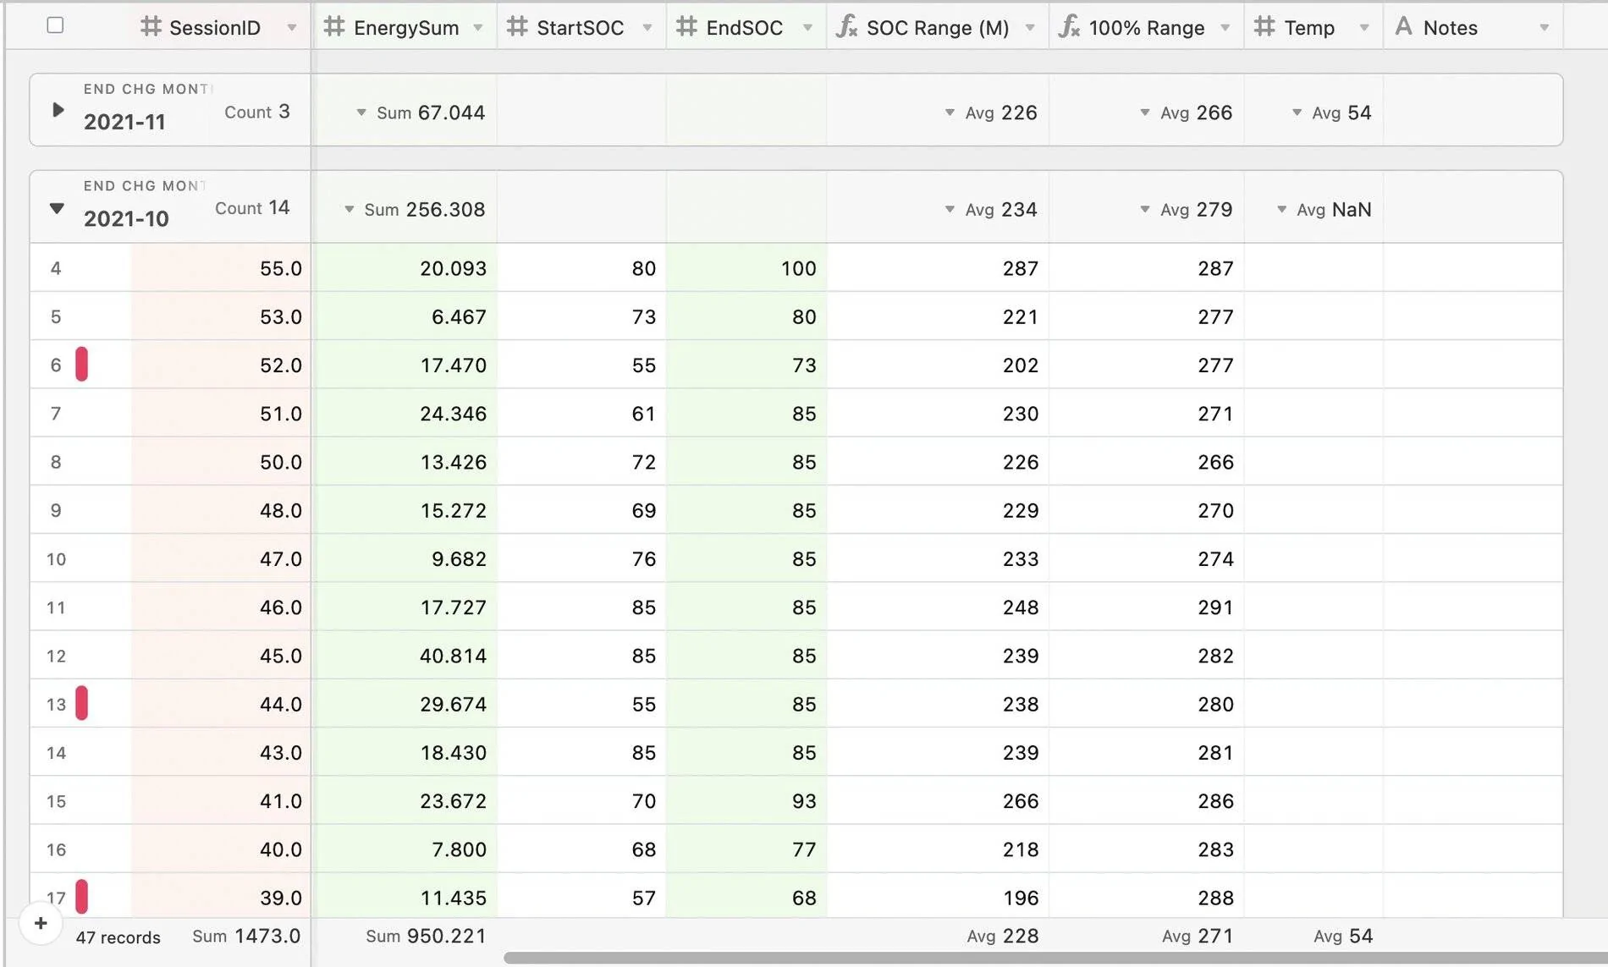Change 2021-10 EnergySum summary Sum 256.308

(x=414, y=209)
